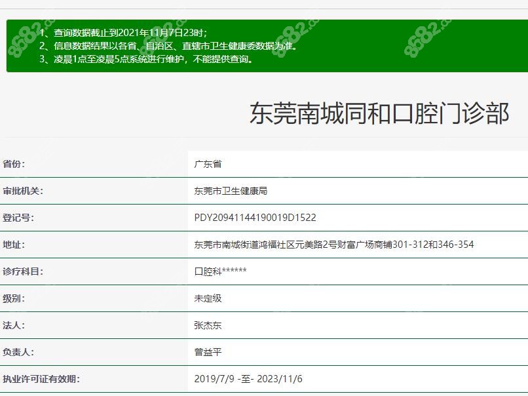Select validity period 2019/7/9 -至- 2023/11/6
This screenshot has width=528, height=396.
(x=248, y=379)
